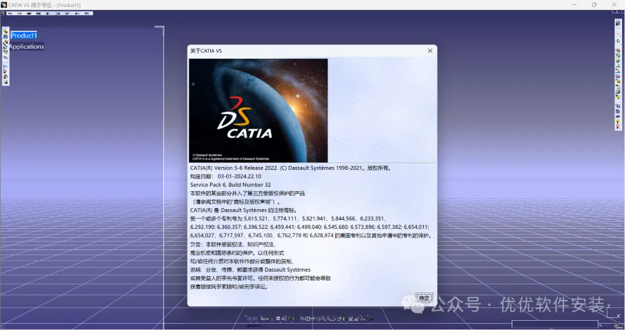Pick the Select arrow tool in right toolbar
This screenshot has width=625, height=330.
(x=618, y=34)
